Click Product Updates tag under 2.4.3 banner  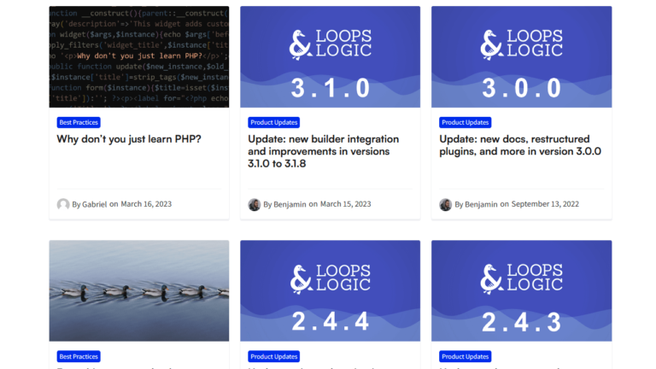coord(466,356)
